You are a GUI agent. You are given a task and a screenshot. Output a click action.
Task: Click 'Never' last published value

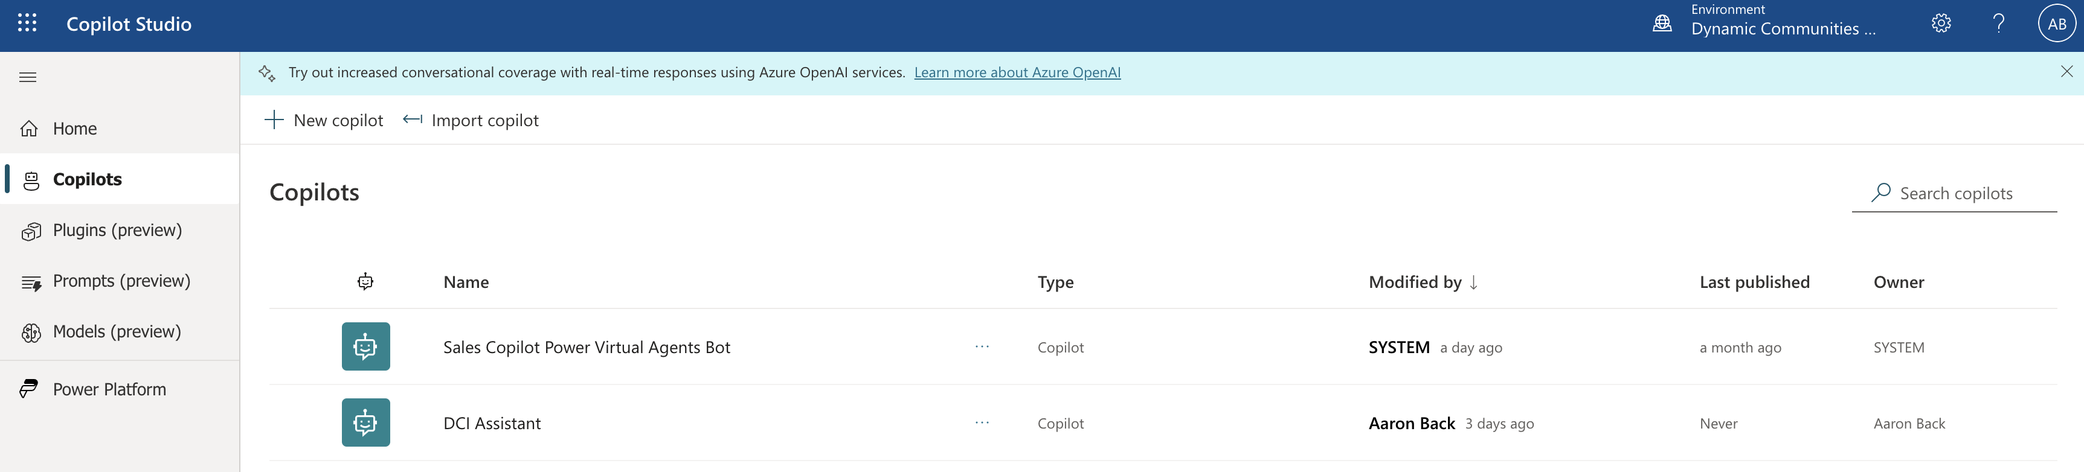pyautogui.click(x=1719, y=424)
